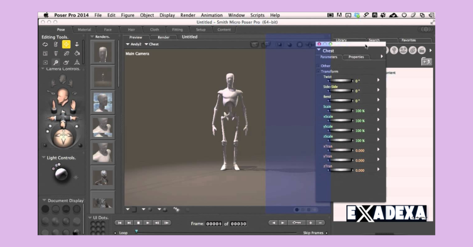
Task: Select the Translate In/Out tool
Action: [77, 45]
